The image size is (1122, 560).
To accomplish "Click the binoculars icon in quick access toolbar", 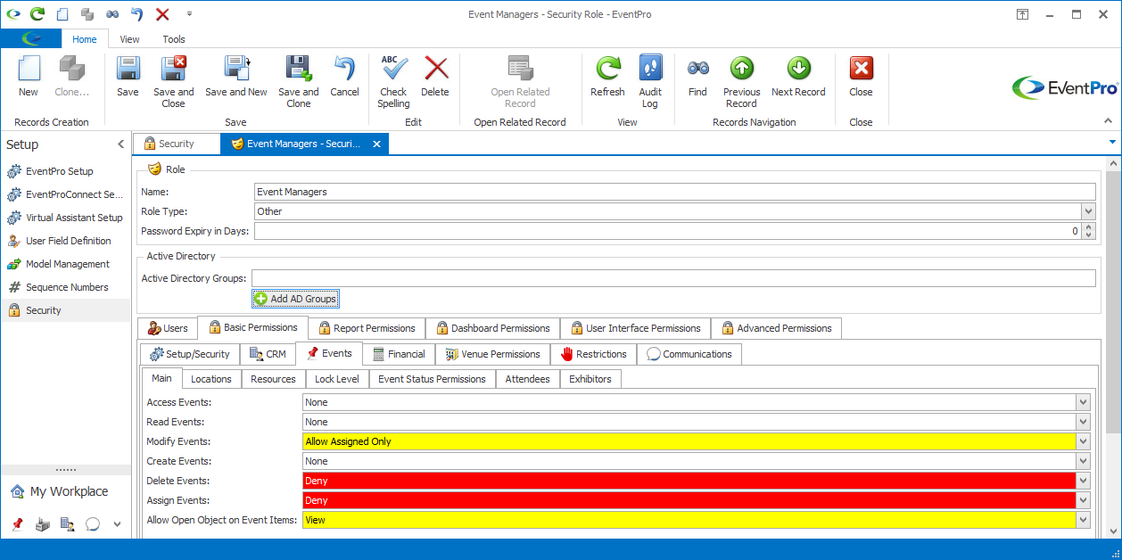I will point(112,14).
